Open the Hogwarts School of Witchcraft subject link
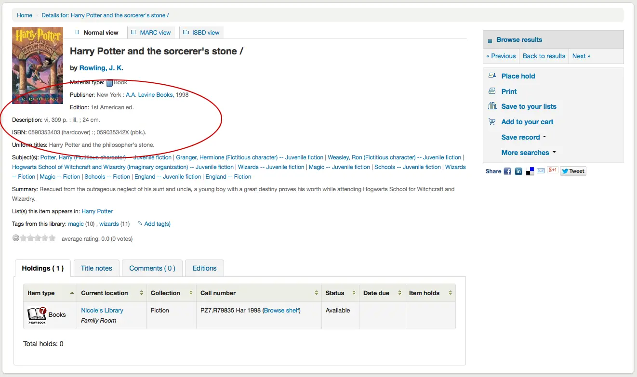 click(x=123, y=167)
